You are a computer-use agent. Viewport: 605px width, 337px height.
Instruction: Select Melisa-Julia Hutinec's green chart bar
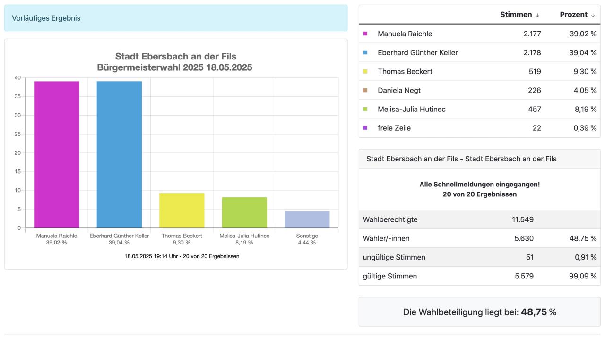tap(244, 213)
